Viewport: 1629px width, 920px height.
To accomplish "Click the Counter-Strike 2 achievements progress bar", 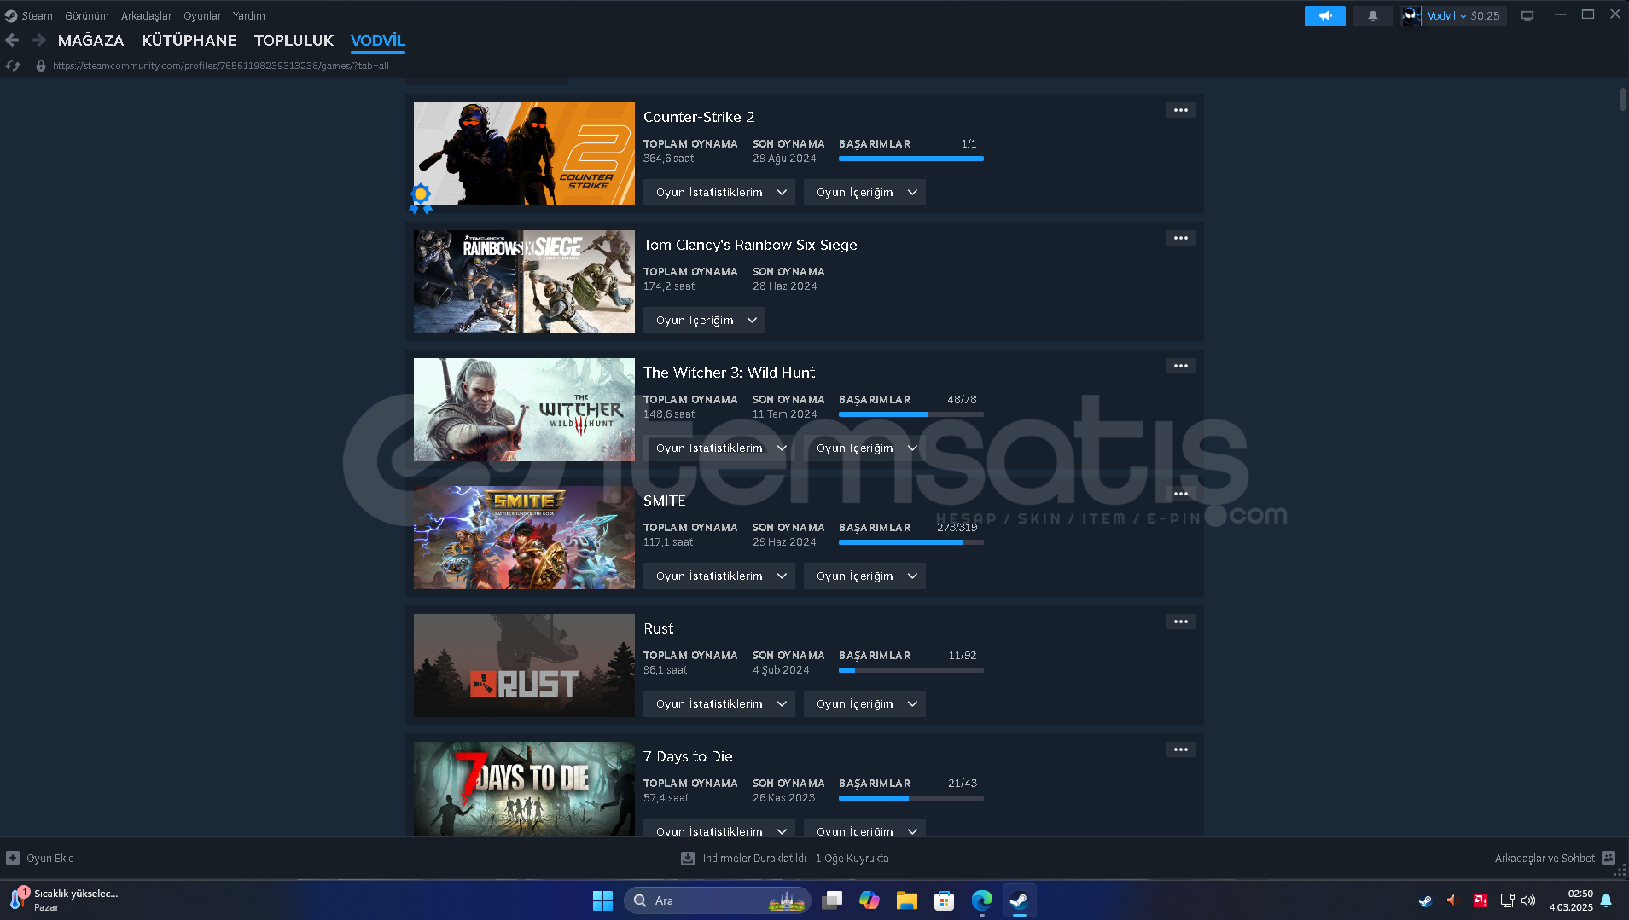I will (910, 159).
